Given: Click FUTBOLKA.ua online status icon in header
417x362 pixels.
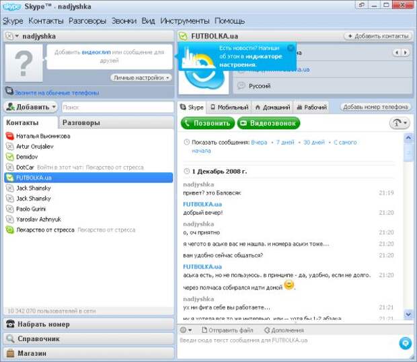Looking at the screenshot, I should [x=183, y=36].
